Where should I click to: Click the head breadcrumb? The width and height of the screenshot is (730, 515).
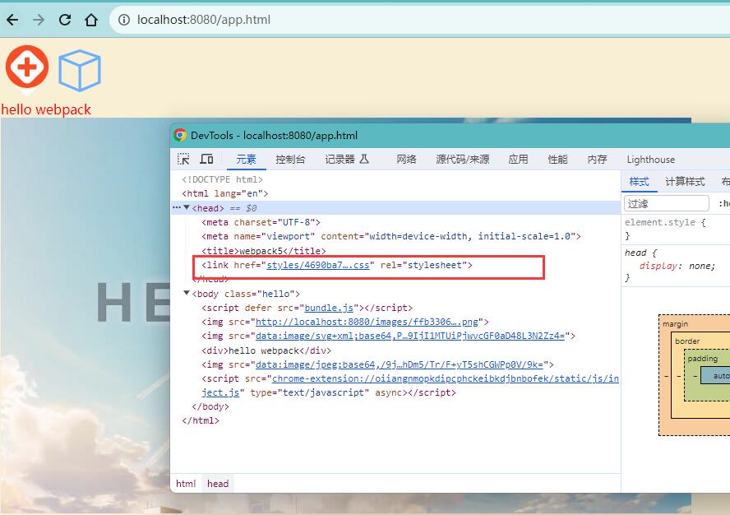tap(218, 484)
